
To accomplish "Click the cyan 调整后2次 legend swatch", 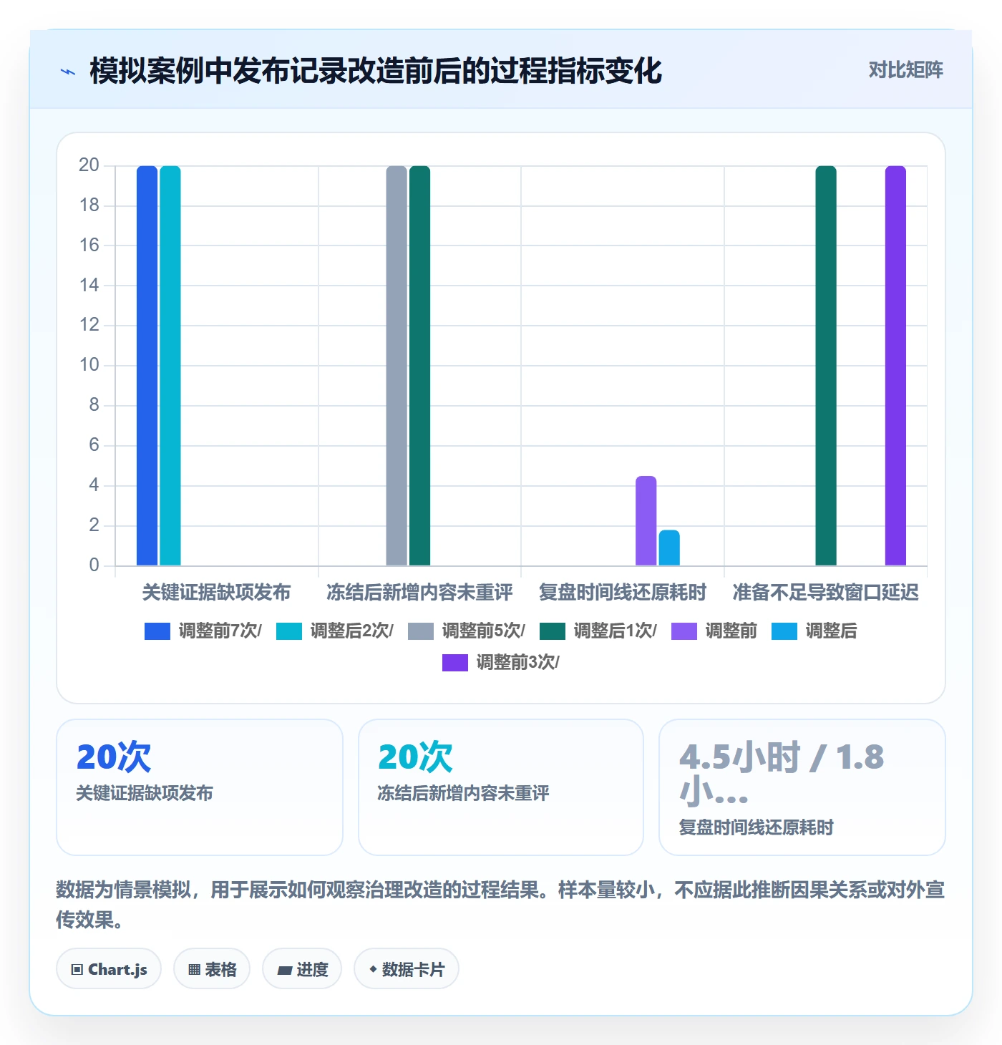I will click(289, 631).
